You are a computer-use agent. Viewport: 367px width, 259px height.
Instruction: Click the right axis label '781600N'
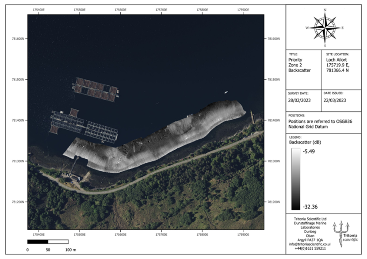pos(274,39)
